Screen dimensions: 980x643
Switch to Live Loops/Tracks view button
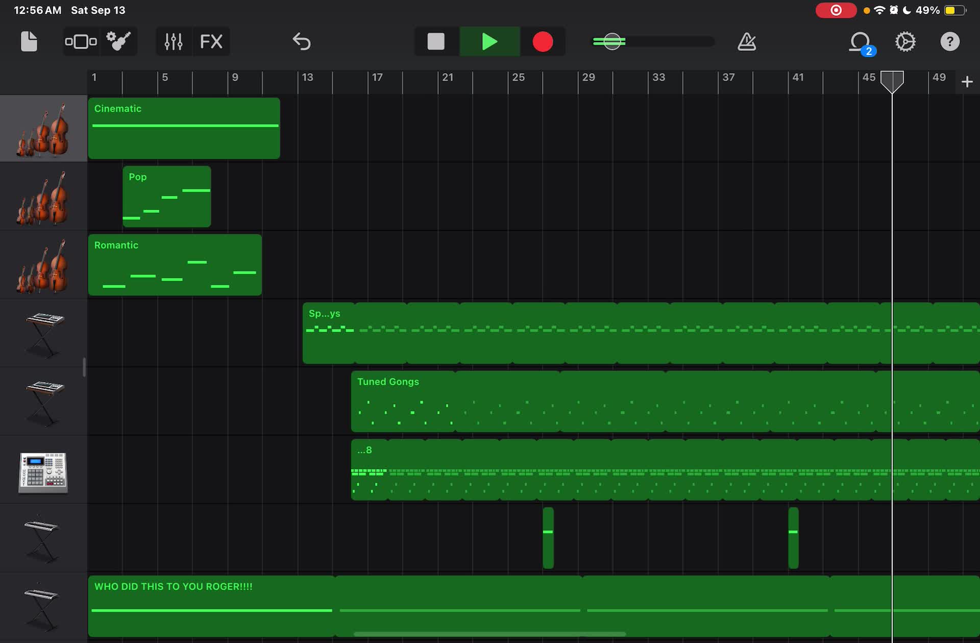pos(81,41)
